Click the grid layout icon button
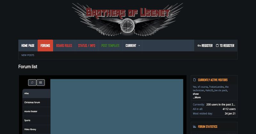Screen dimensions: 256x134 point(41,83)
